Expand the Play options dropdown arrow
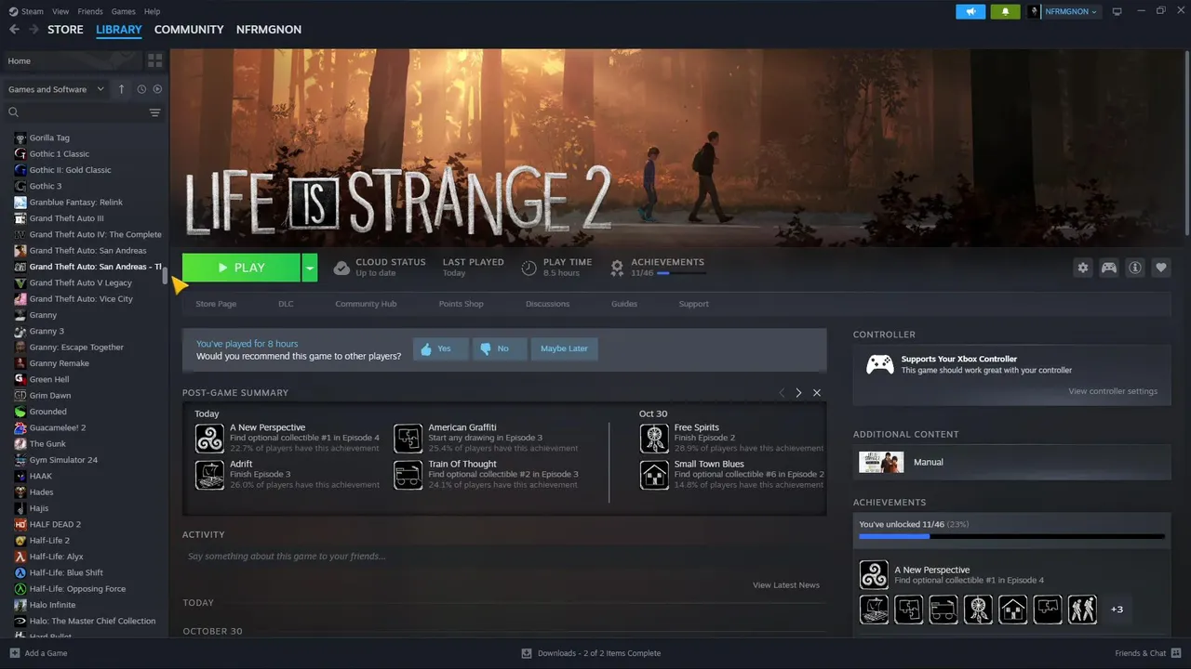The height and width of the screenshot is (669, 1191). pos(310,268)
